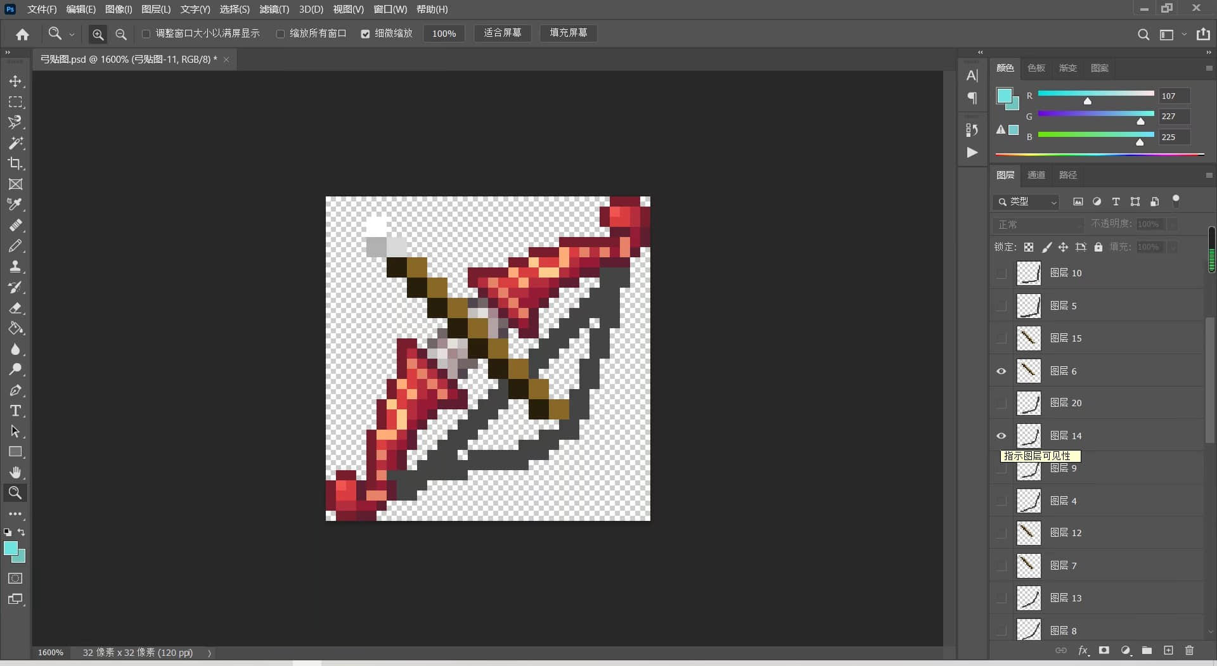Open the layer style fx menu
The height and width of the screenshot is (666, 1217).
click(x=1083, y=650)
